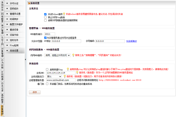Click the arrow icon before 系统设置 heading
The height and width of the screenshot is (117, 176).
tap(29, 3)
